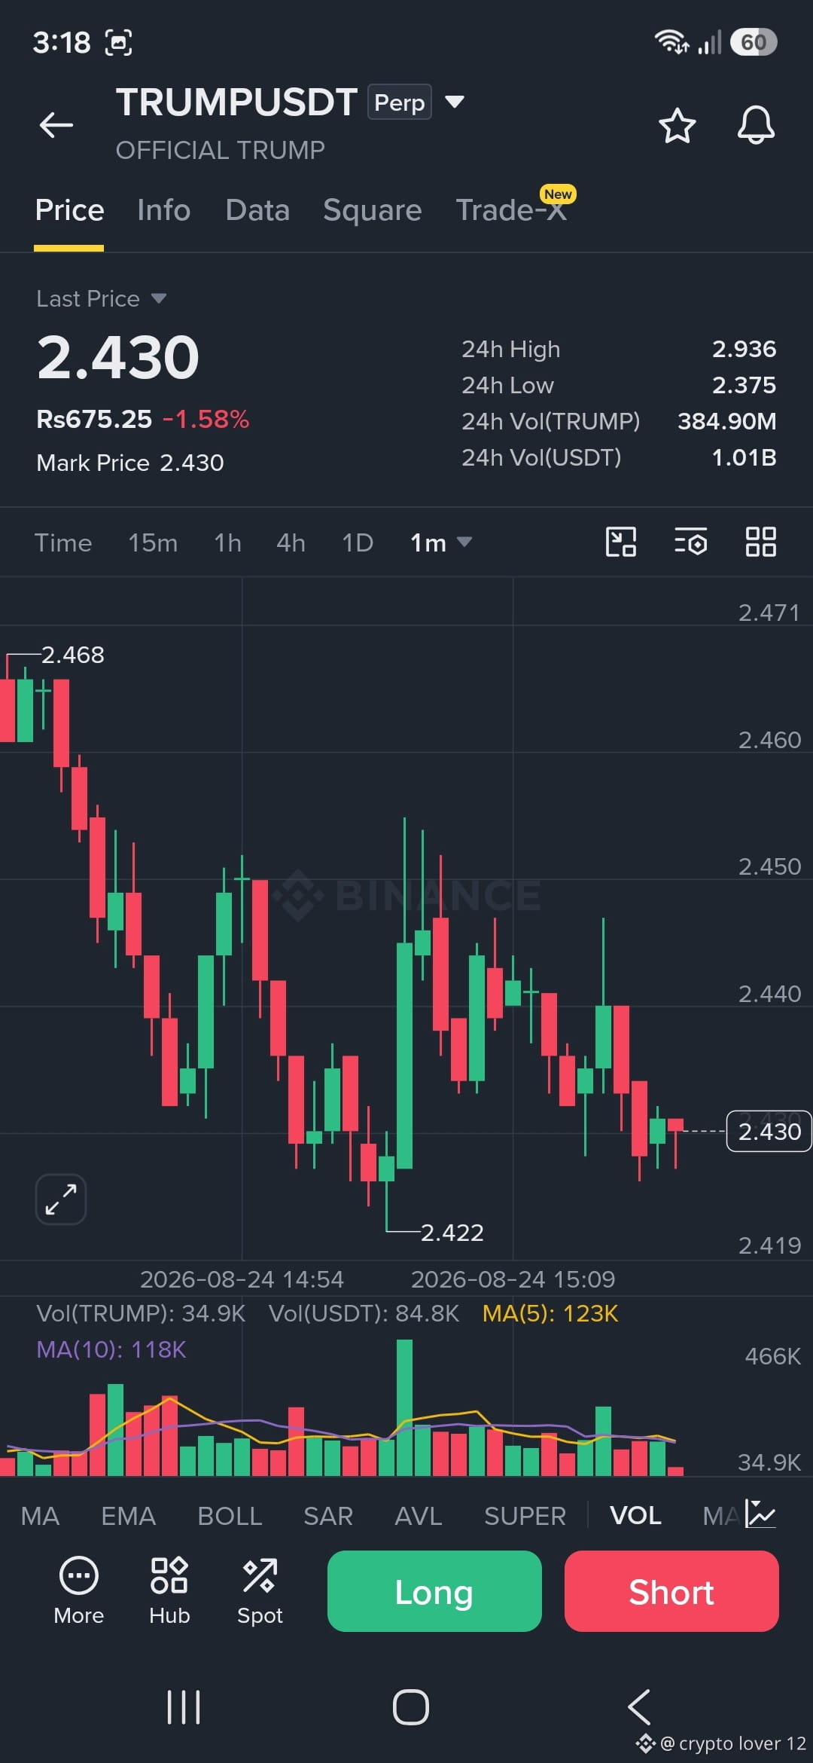Tap the 2.422 low marker on chart
The height and width of the screenshot is (1763, 813).
452,1233
